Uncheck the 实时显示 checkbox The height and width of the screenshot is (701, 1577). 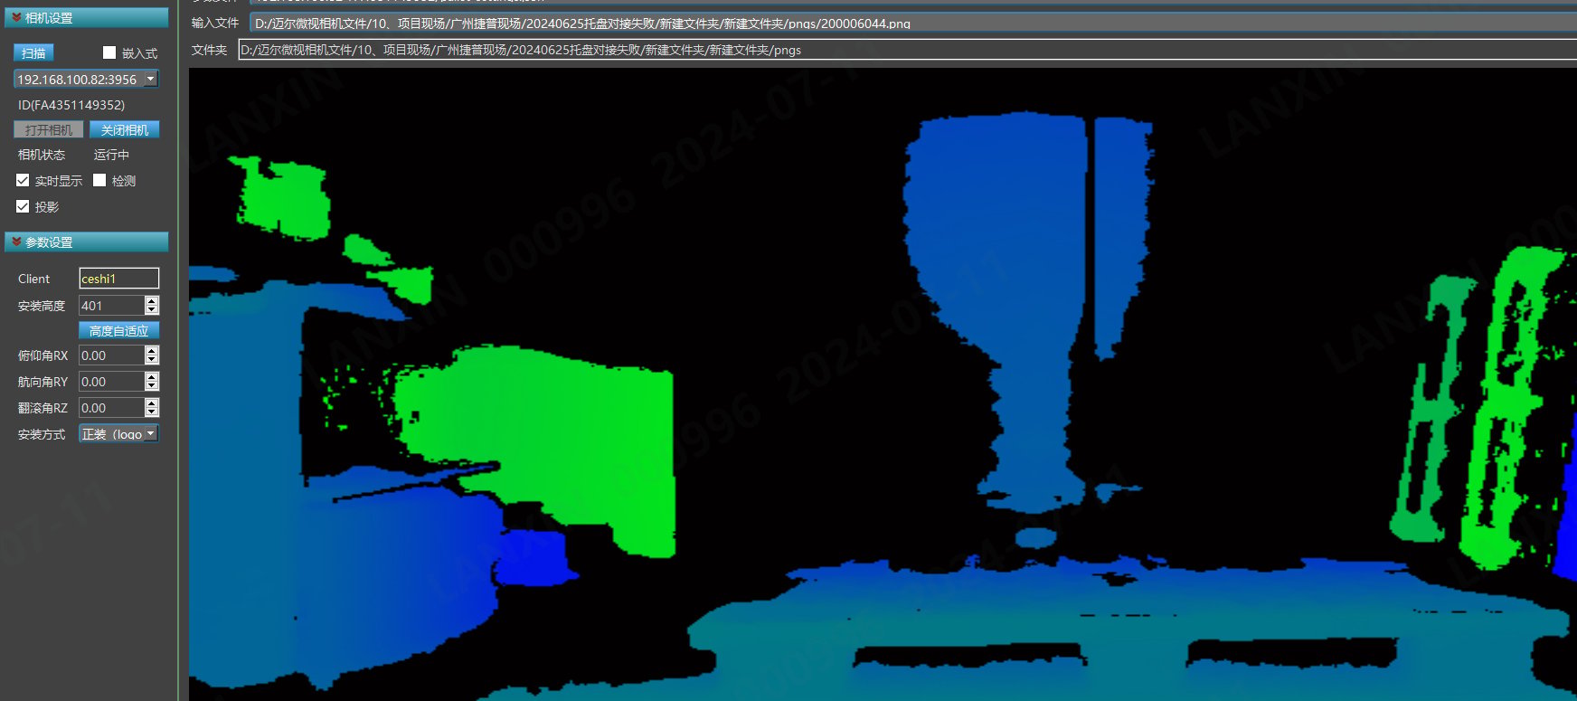(23, 180)
